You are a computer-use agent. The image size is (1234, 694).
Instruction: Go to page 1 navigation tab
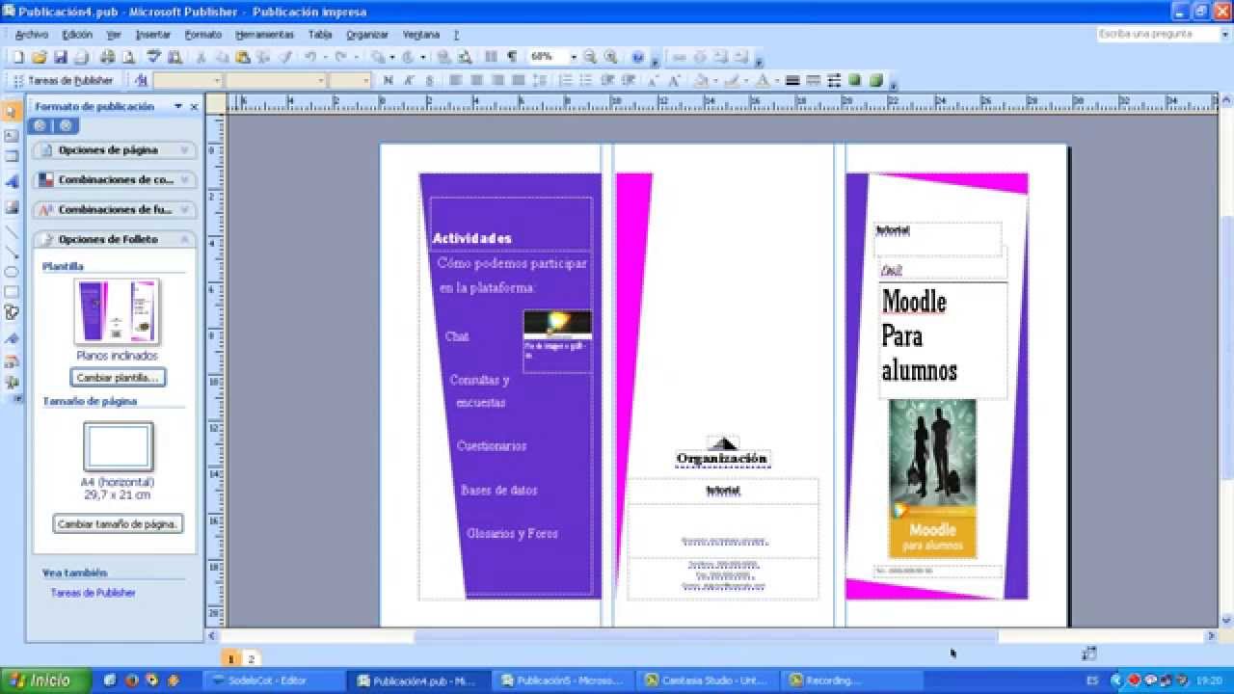pos(231,658)
